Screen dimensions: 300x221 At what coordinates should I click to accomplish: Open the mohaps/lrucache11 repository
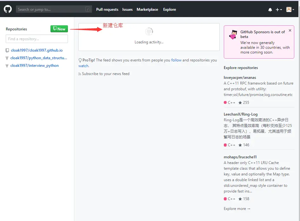(x=240, y=157)
